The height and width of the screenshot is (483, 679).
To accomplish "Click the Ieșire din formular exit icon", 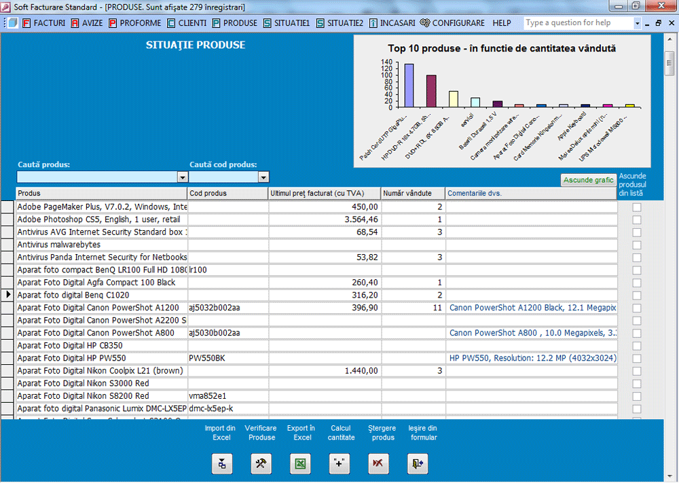I will (418, 464).
